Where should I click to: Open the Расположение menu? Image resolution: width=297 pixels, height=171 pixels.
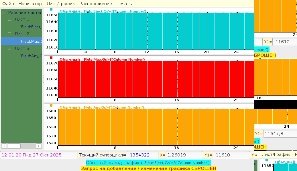pos(96,4)
